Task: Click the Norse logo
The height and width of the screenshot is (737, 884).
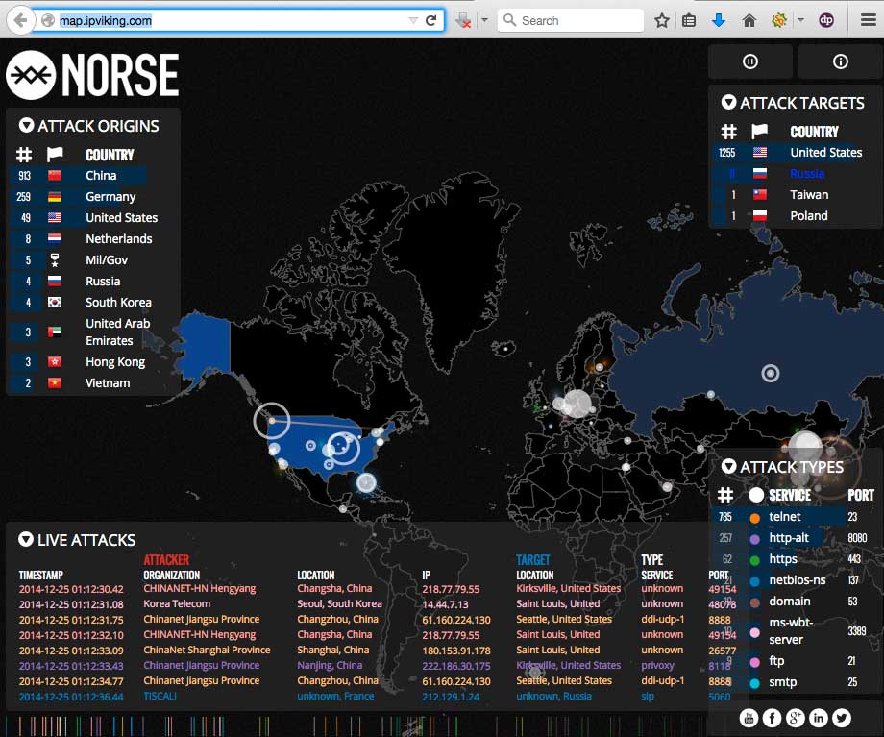Action: [x=93, y=75]
